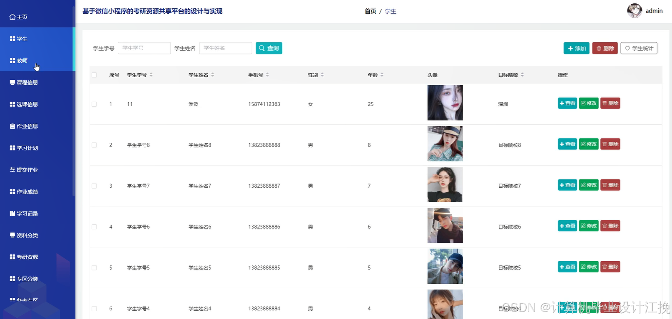This screenshot has height=319, width=672.
Task: Check the checkbox for row 1
Action: pyautogui.click(x=94, y=104)
